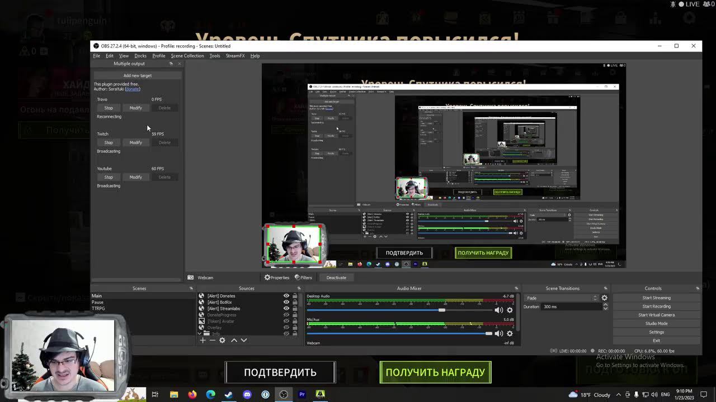The height and width of the screenshot is (402, 716).
Task: Toggle the lock on [Alert] Donates
Action: pos(295,296)
